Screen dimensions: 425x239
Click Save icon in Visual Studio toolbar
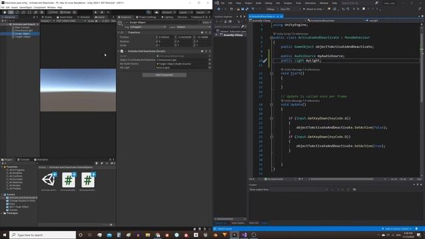coord(242,9)
